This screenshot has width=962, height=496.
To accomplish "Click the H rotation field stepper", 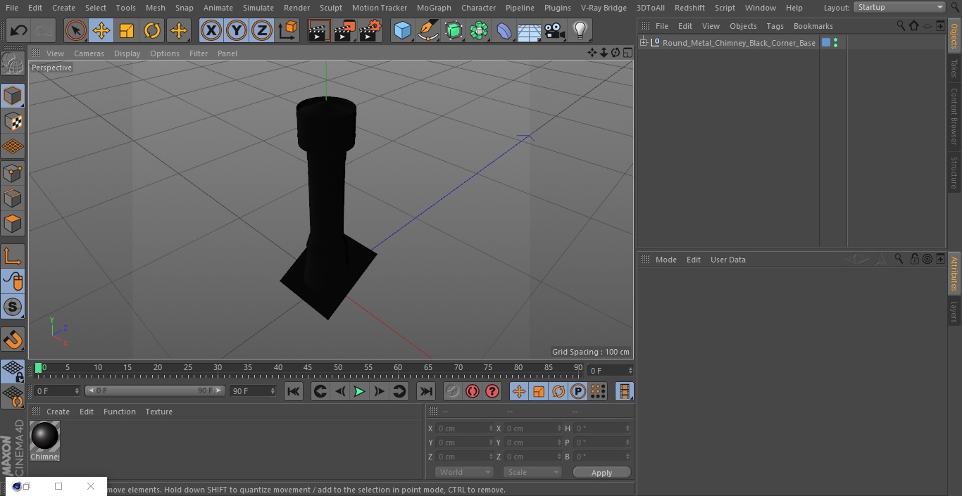I will 628,428.
